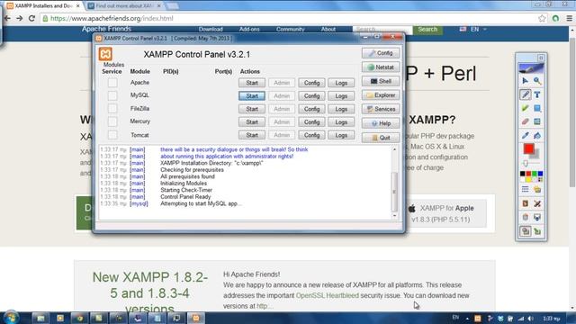576x324 pixels.
Task: Switch to the Find out more browser tab
Action: (x=125, y=6)
